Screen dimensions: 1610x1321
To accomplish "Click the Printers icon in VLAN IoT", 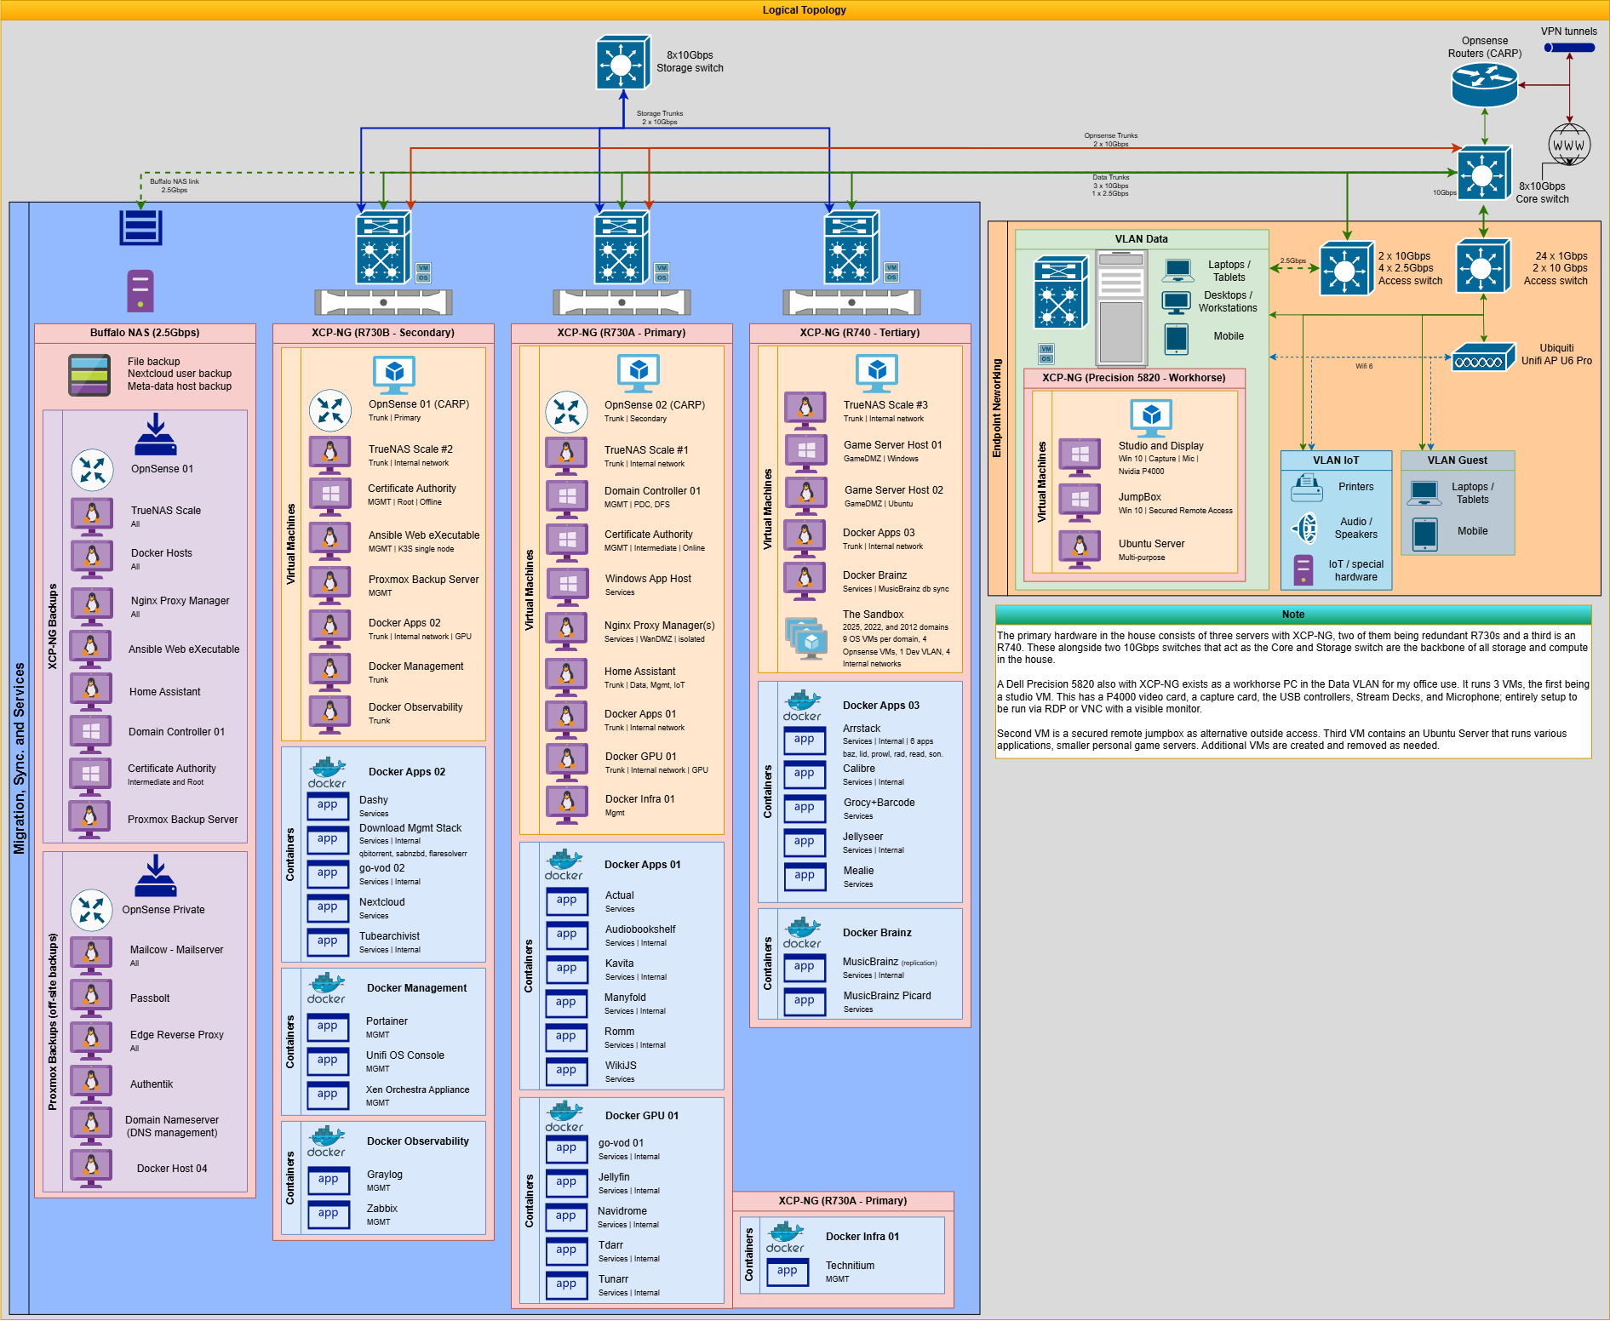I will (1306, 488).
